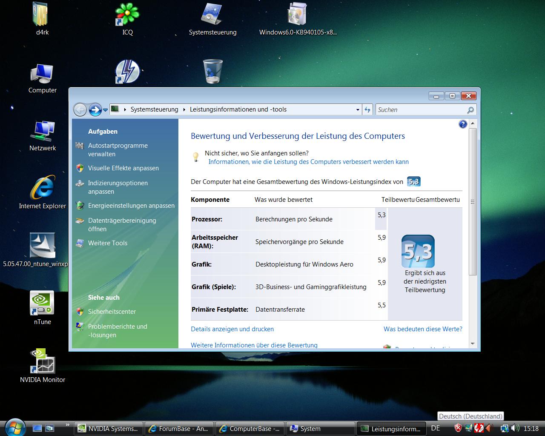Click the search magnifier icon
Viewport: 545px width, 436px height.
click(x=470, y=110)
